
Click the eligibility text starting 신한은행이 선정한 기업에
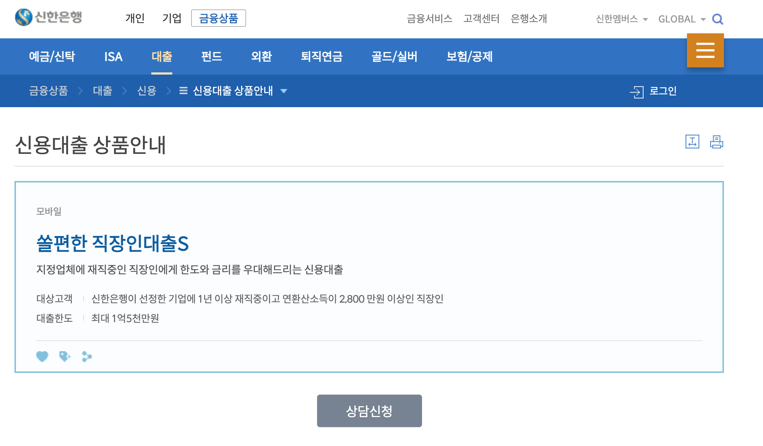(267, 299)
